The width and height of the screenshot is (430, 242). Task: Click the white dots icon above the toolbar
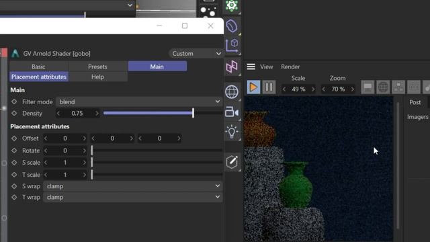pos(208,11)
